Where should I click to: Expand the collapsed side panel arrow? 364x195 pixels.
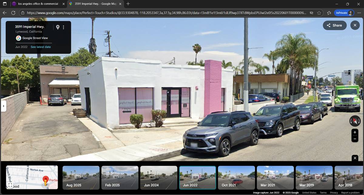pyautogui.click(x=3, y=106)
